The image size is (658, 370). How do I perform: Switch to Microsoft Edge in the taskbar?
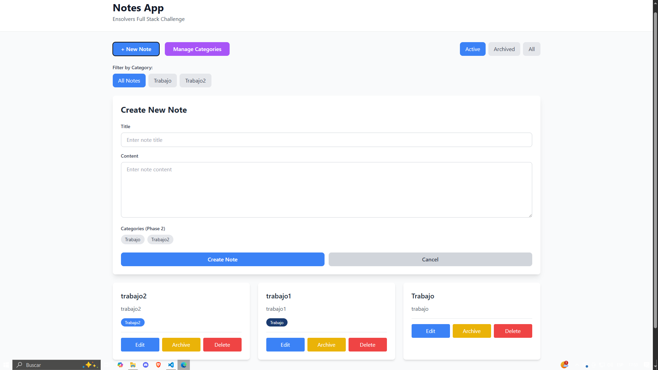[x=184, y=365]
